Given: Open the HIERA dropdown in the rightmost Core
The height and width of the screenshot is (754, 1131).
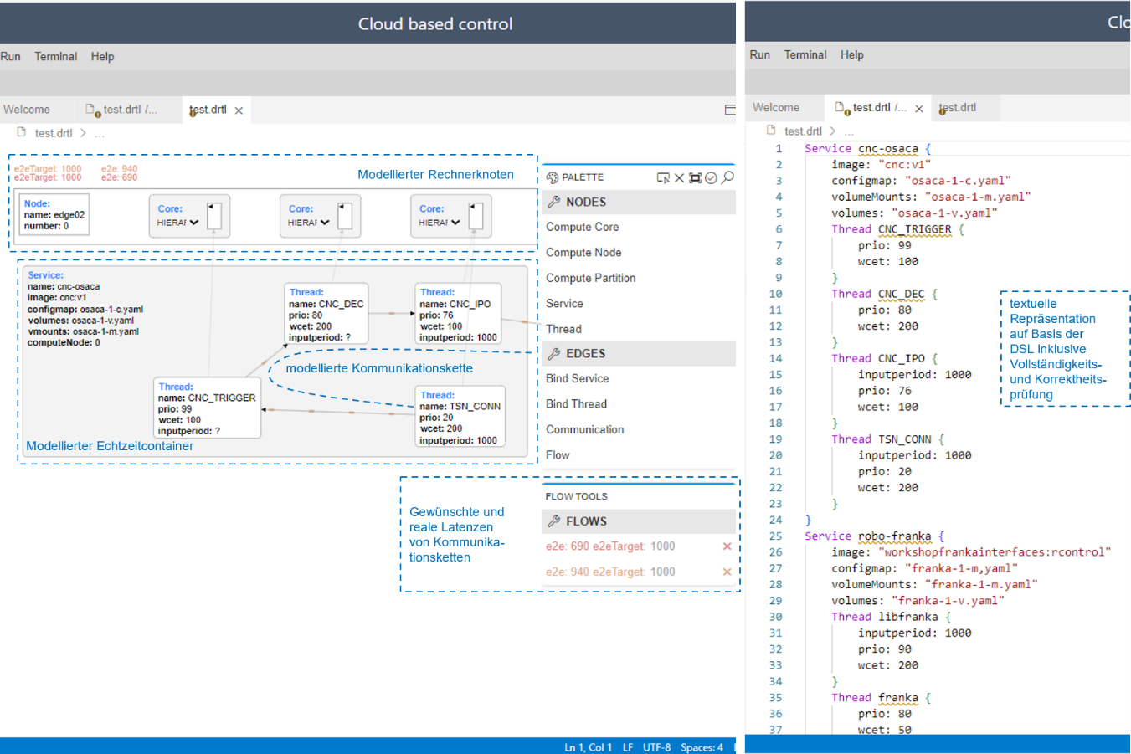Looking at the screenshot, I should pyautogui.click(x=439, y=223).
